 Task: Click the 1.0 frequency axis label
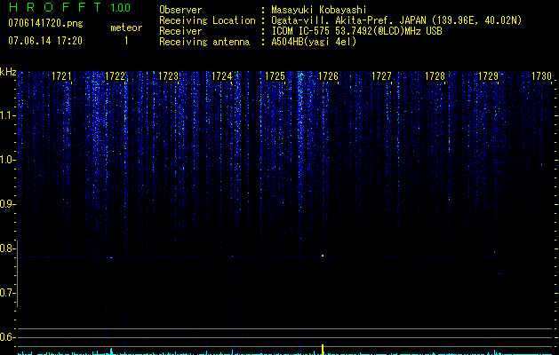coord(7,160)
